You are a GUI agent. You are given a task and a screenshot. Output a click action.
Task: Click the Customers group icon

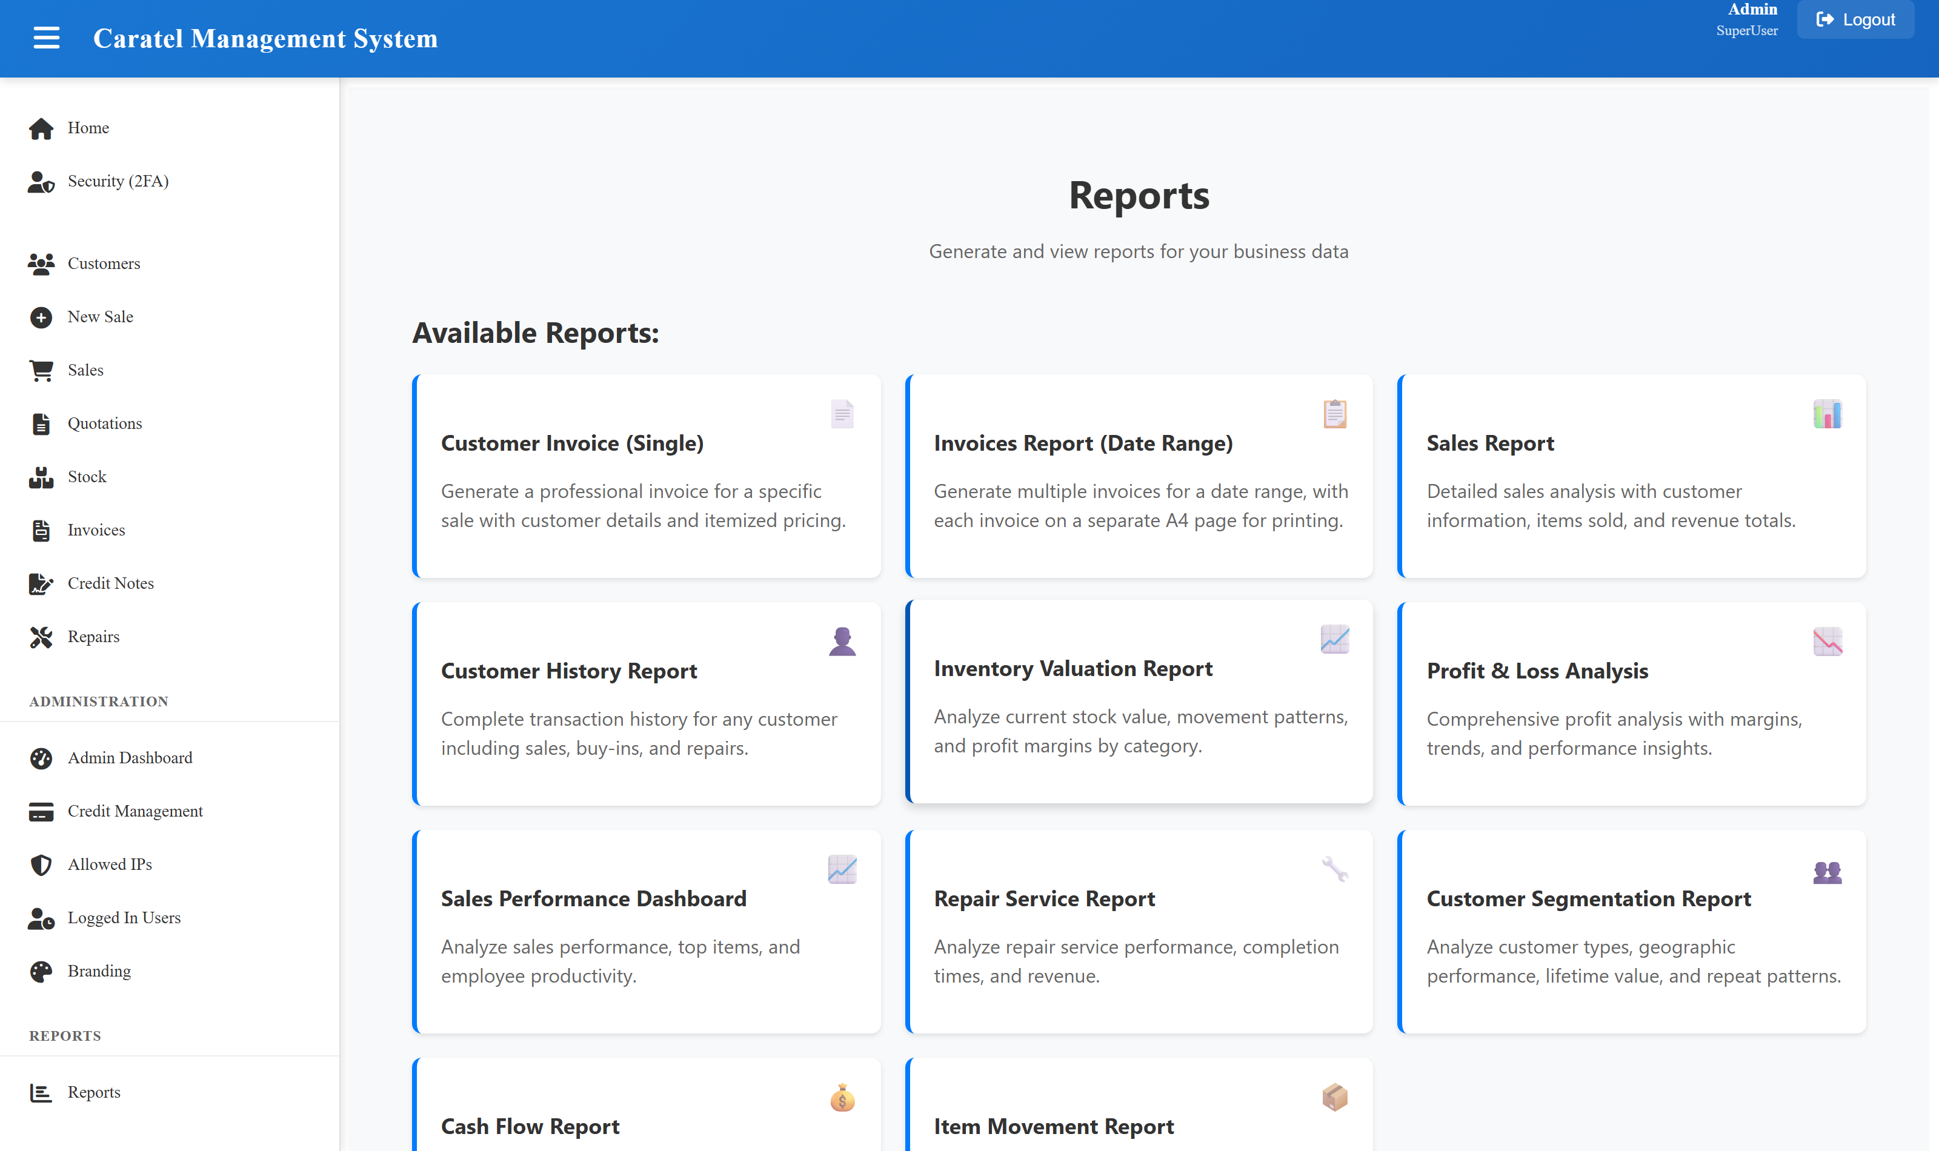pyautogui.click(x=41, y=264)
